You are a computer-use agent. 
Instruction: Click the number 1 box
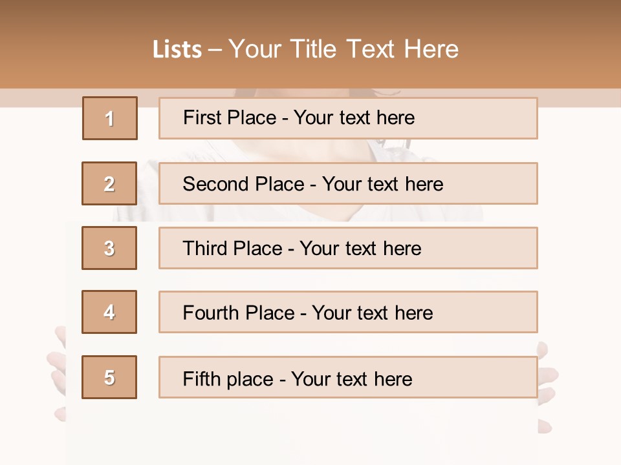pyautogui.click(x=110, y=118)
